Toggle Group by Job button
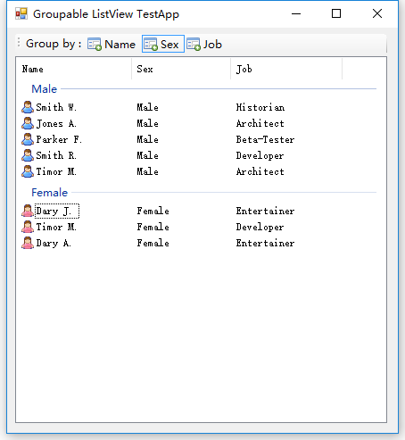This screenshot has height=440, width=405. 204,44
